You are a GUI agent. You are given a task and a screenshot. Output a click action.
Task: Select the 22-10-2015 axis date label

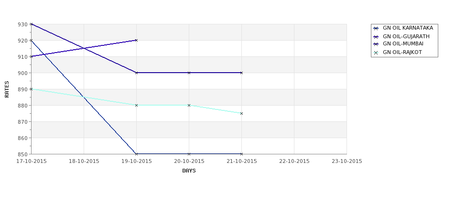click(x=294, y=162)
